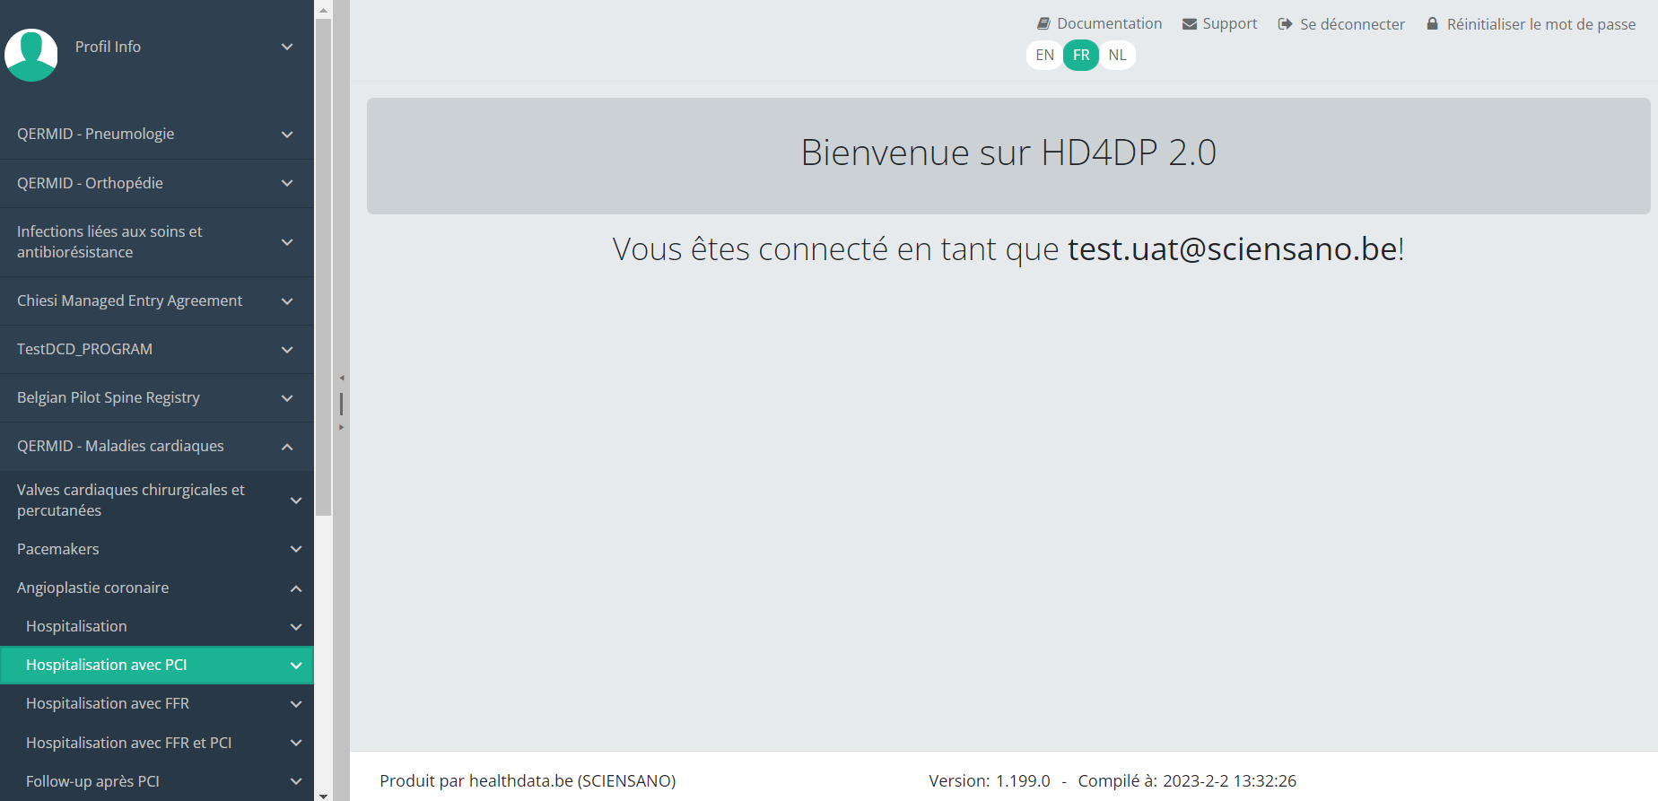Click the sidebar scrollbar down arrow

click(323, 795)
